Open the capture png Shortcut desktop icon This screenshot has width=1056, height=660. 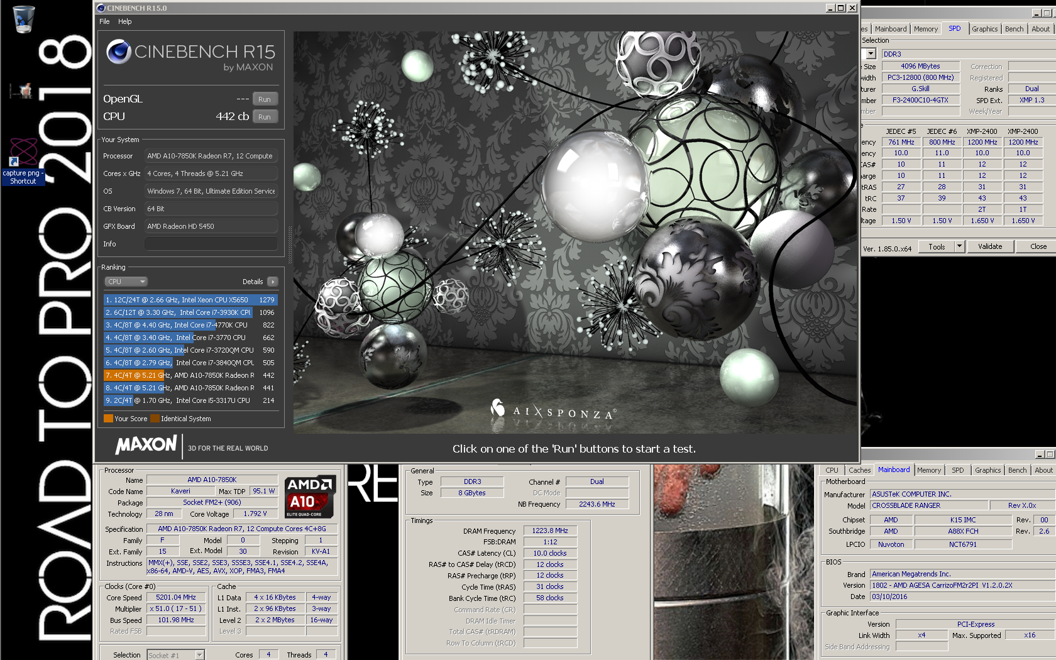click(23, 162)
